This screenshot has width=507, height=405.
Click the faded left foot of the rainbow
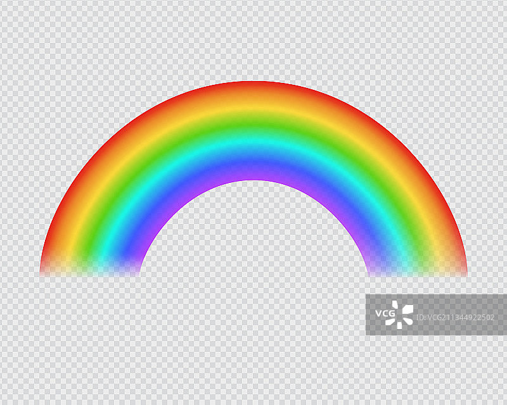(x=89, y=269)
